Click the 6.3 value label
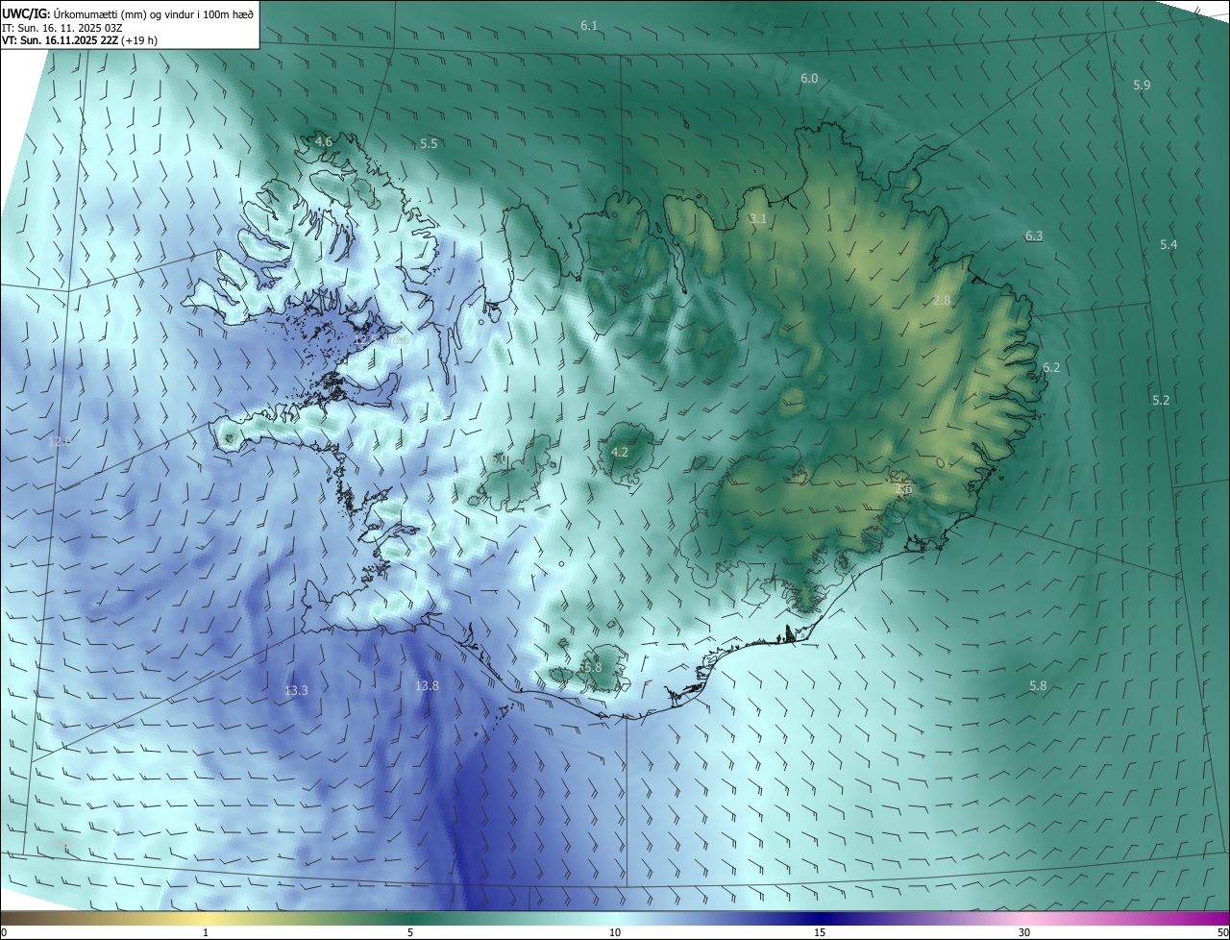Viewport: 1230px width, 940px height. point(1034,236)
